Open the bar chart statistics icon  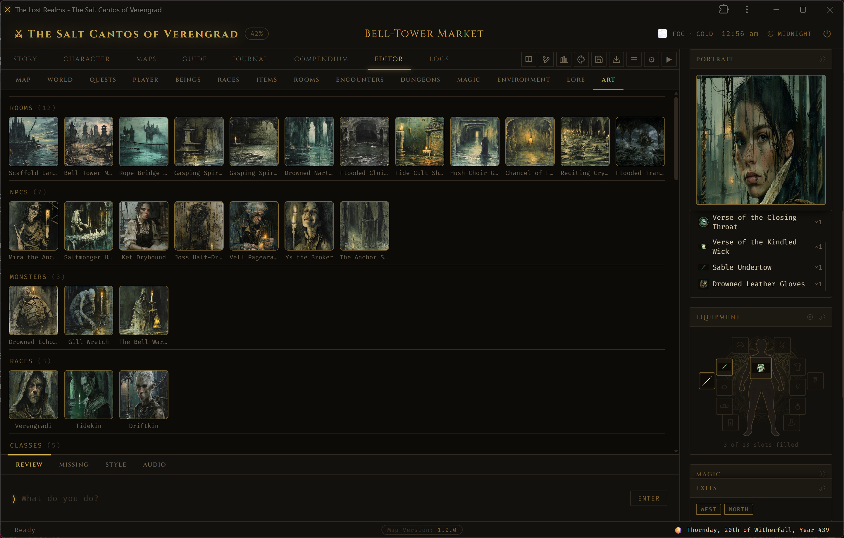click(x=564, y=59)
